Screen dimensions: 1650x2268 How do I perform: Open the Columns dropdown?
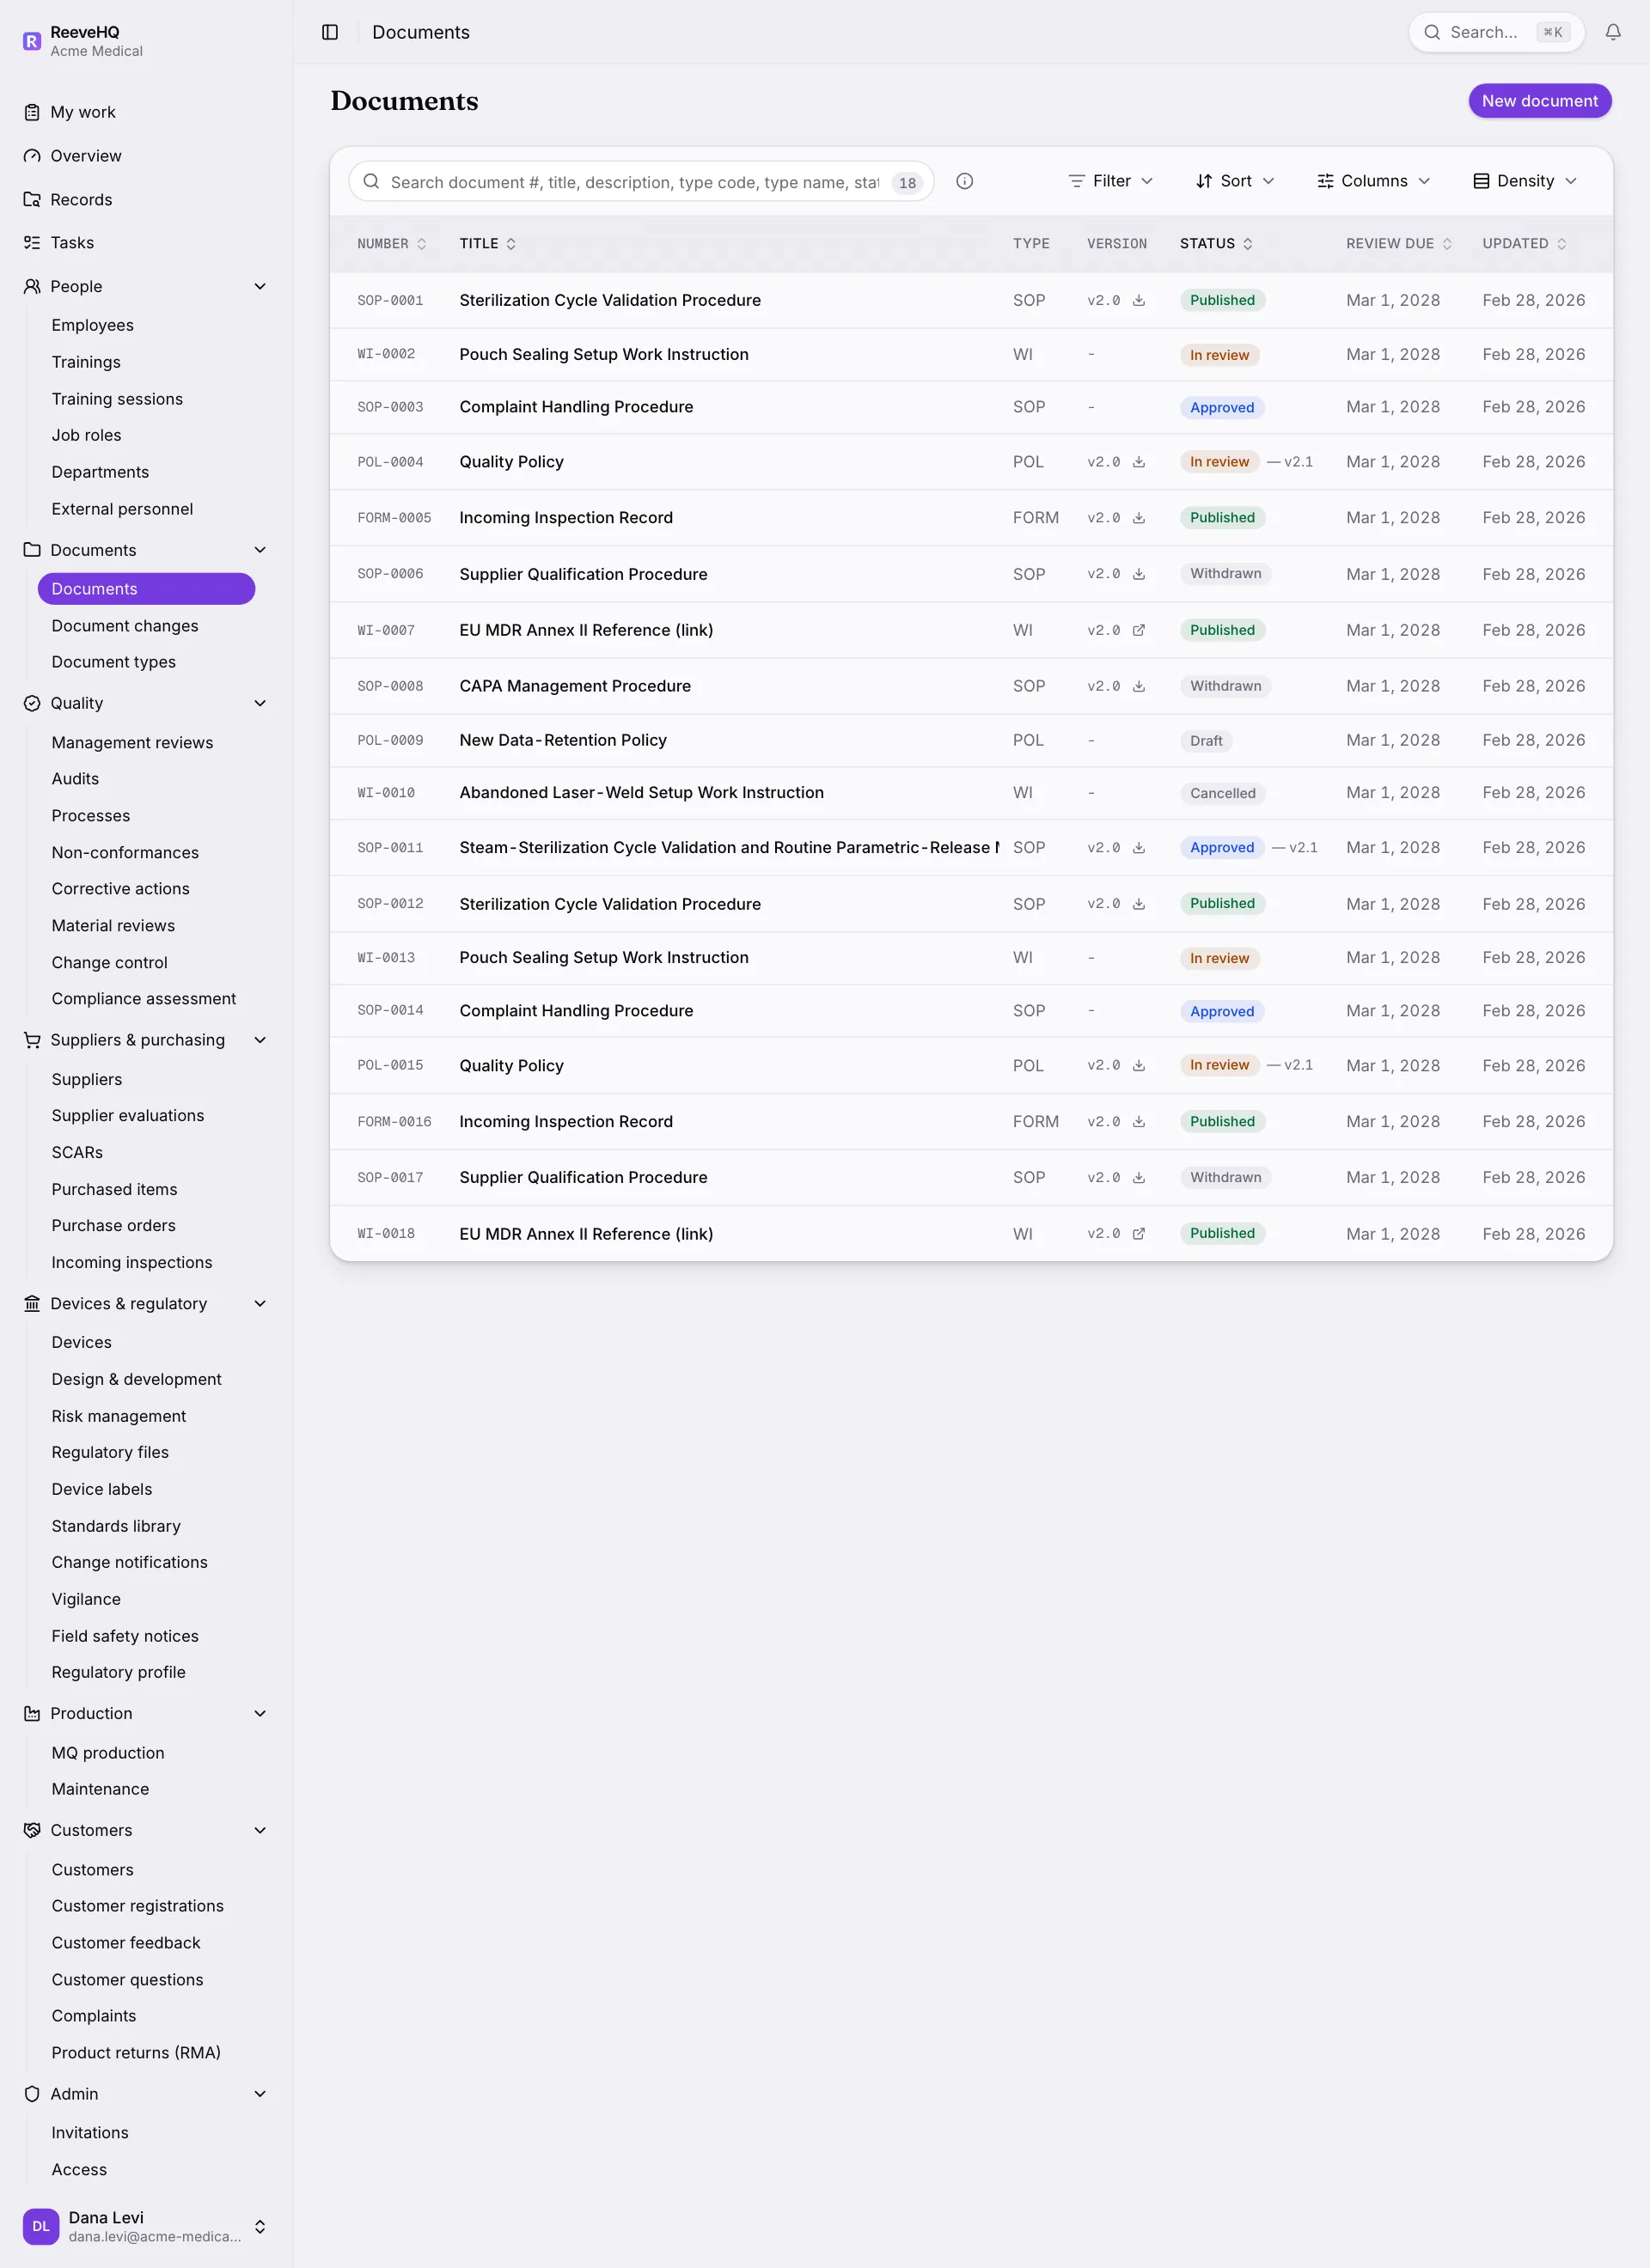(1372, 181)
